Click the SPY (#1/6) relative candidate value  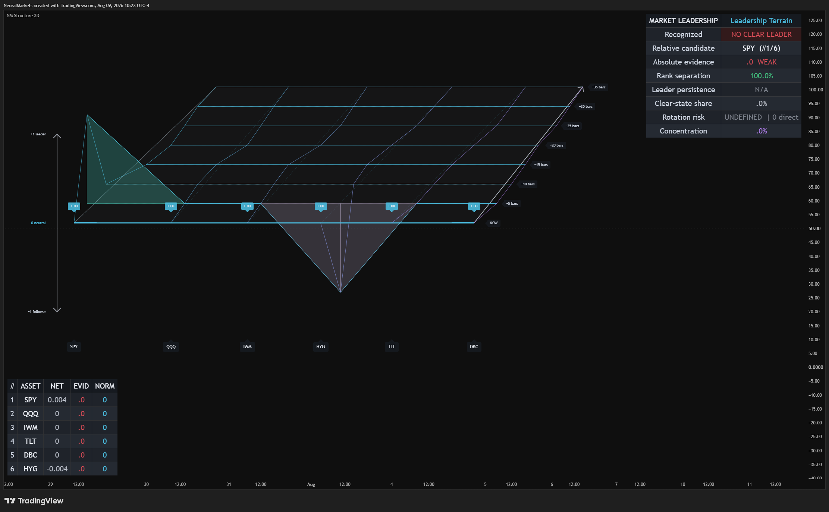click(761, 48)
